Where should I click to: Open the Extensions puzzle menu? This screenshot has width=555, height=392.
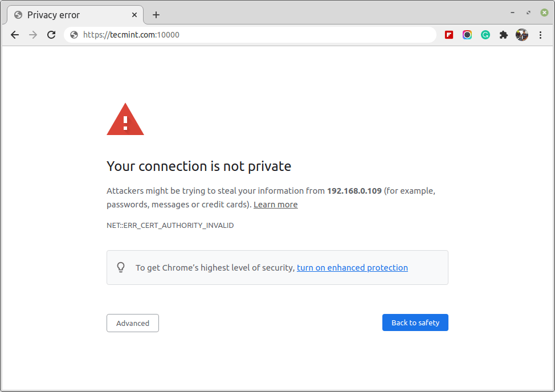tap(503, 35)
